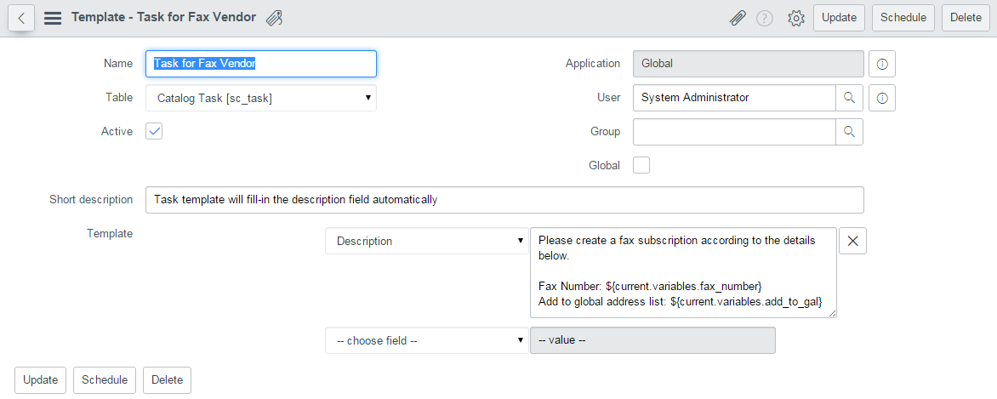The width and height of the screenshot is (997, 399).
Task: Click the top Delete button
Action: click(x=966, y=18)
